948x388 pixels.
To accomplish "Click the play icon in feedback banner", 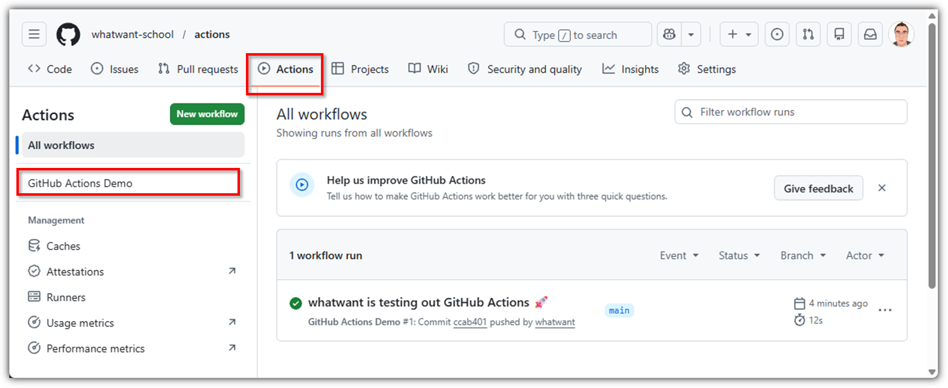I will coord(302,185).
